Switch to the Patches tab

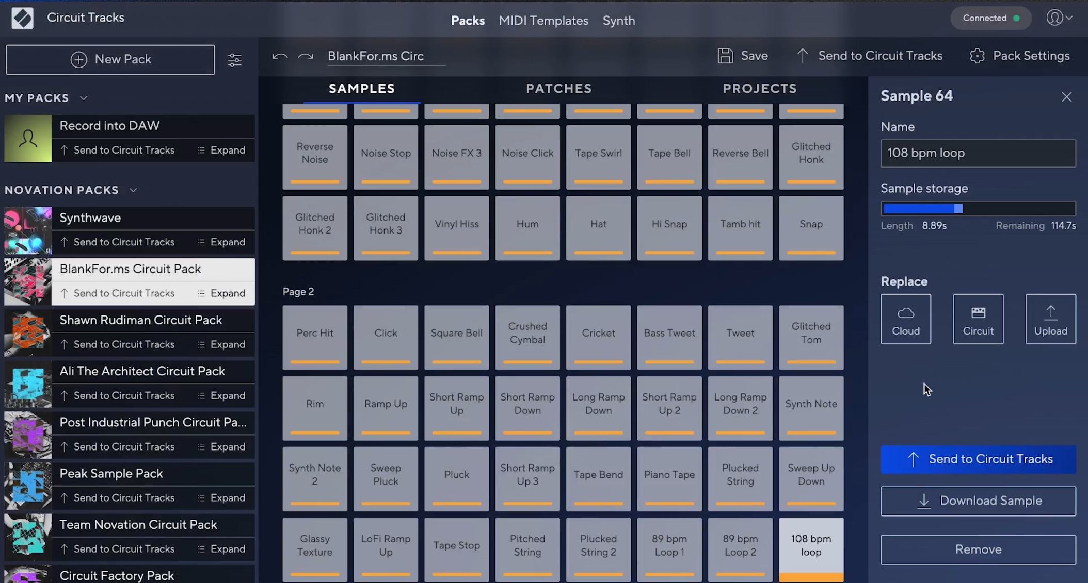tap(559, 89)
